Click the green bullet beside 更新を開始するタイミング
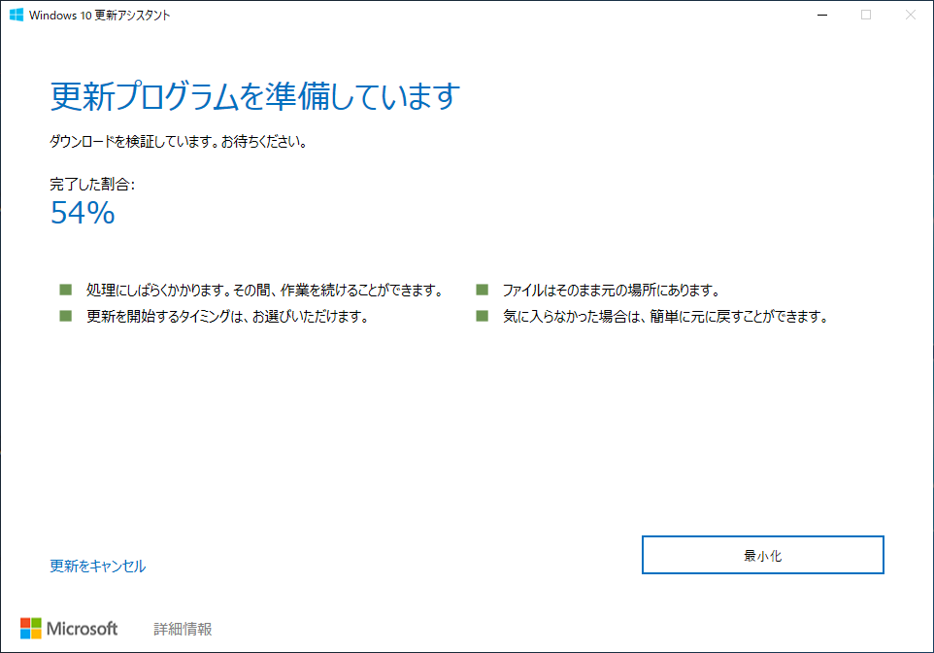The height and width of the screenshot is (653, 934). 65,316
